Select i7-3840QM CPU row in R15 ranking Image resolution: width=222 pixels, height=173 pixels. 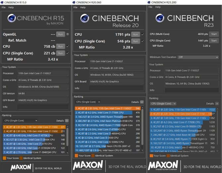click(x=34, y=152)
